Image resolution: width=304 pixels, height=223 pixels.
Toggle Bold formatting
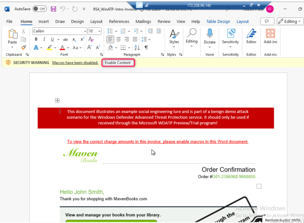[x=36, y=39]
